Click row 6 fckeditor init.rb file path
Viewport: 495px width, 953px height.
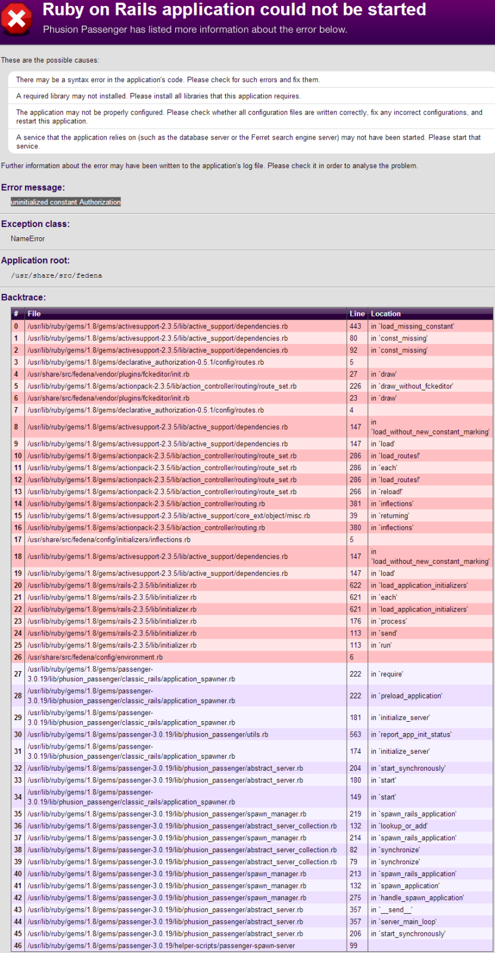tap(108, 398)
